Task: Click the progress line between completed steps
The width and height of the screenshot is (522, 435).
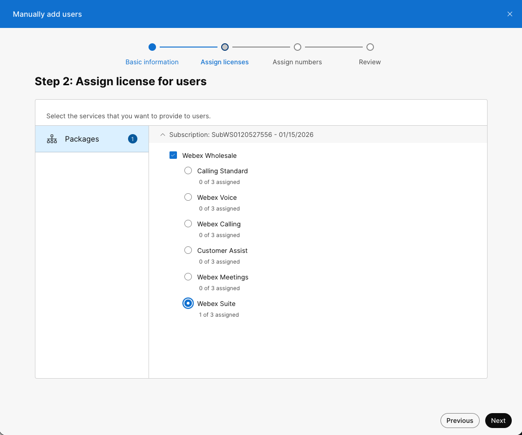Action: pos(188,47)
